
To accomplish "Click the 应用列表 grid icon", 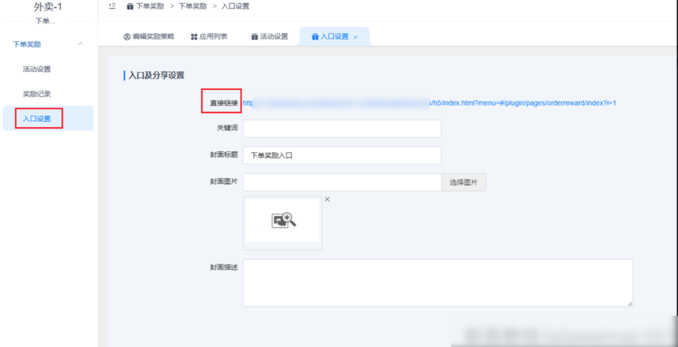I will point(194,37).
